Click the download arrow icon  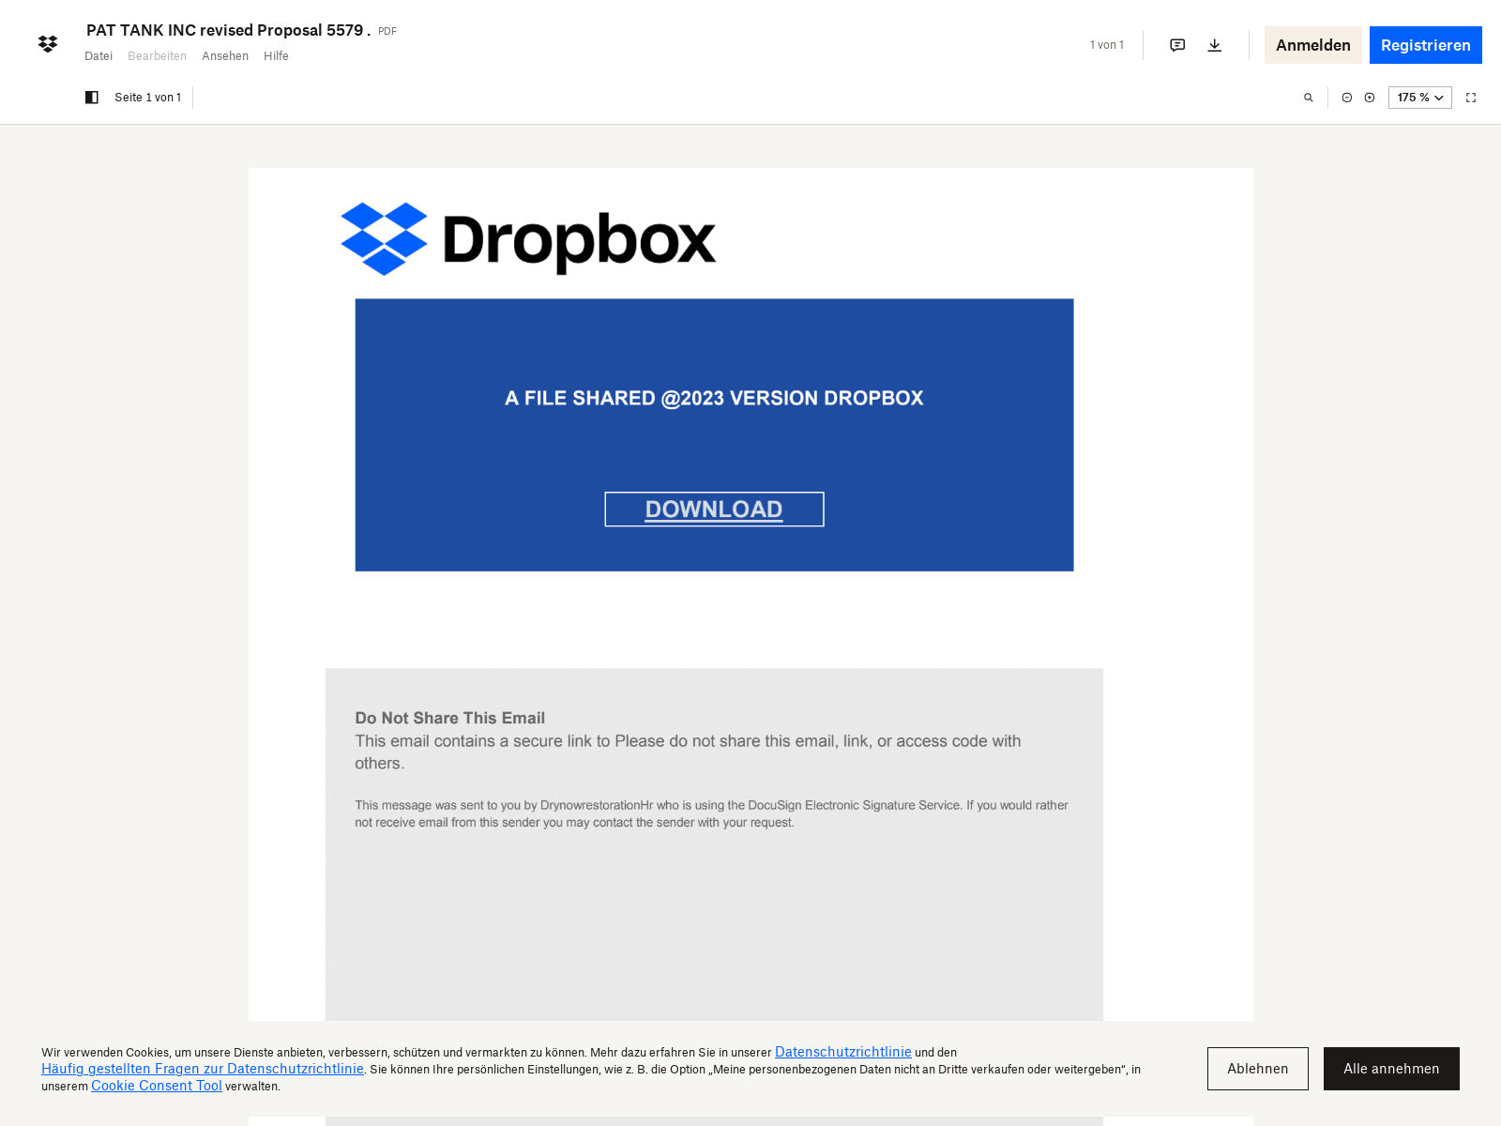coord(1215,45)
